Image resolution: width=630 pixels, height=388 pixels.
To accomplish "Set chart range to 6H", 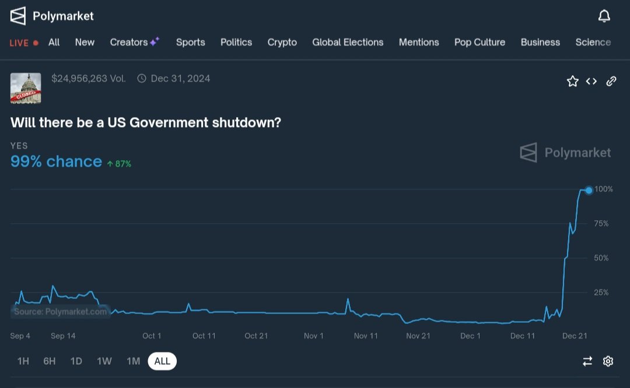I will (50, 361).
